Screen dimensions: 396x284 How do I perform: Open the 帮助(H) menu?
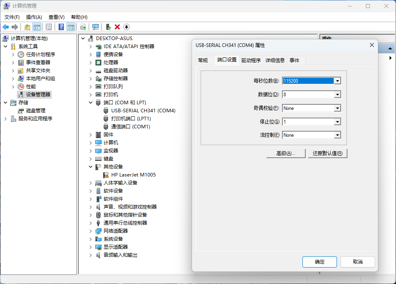coord(79,17)
